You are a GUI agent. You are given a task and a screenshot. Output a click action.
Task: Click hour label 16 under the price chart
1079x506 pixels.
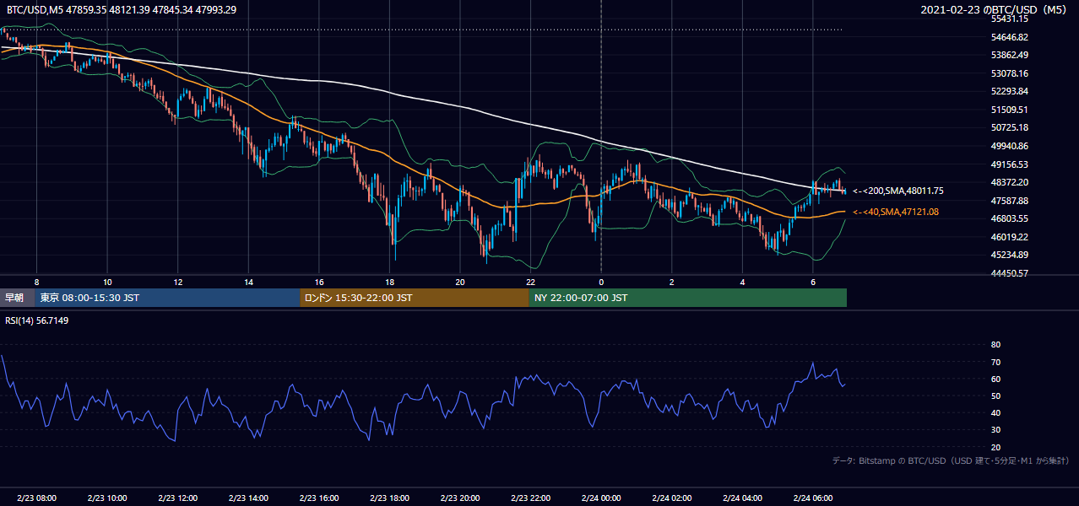318,282
